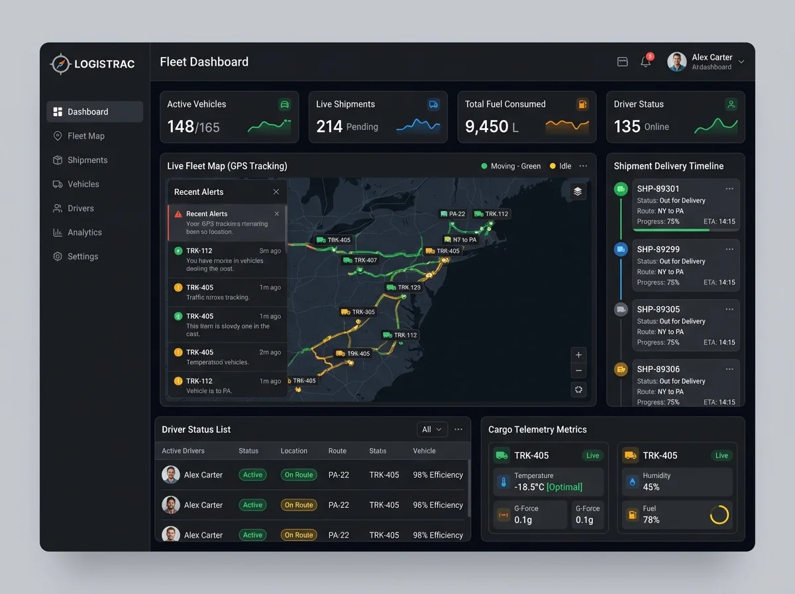The width and height of the screenshot is (795, 594).
Task: Click Alex Carter's profile avatar
Action: coord(676,62)
